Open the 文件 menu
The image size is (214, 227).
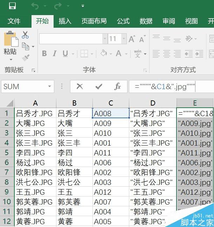14,21
